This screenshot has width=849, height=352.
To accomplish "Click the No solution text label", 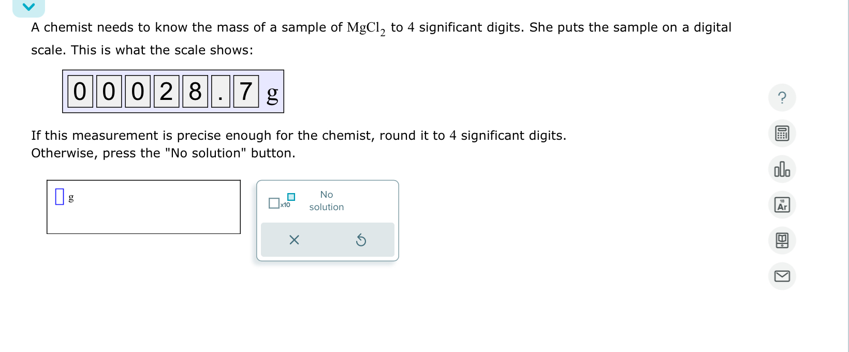I will click(326, 200).
